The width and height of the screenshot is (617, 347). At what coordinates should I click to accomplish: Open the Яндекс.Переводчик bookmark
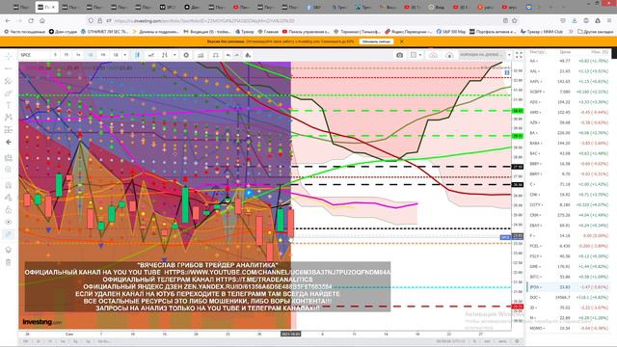coord(408,32)
